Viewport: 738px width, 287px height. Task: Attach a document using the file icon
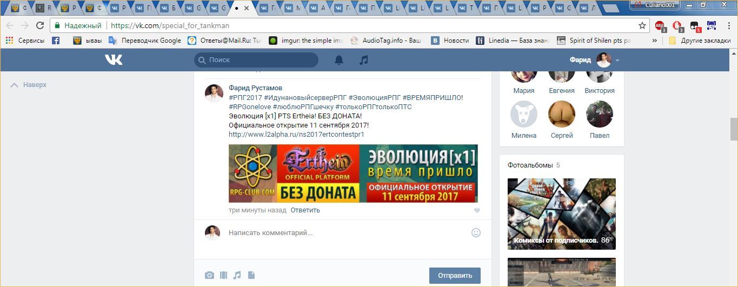pyautogui.click(x=251, y=275)
